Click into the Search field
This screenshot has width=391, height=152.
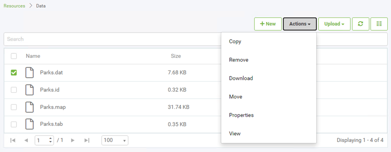tap(112, 39)
